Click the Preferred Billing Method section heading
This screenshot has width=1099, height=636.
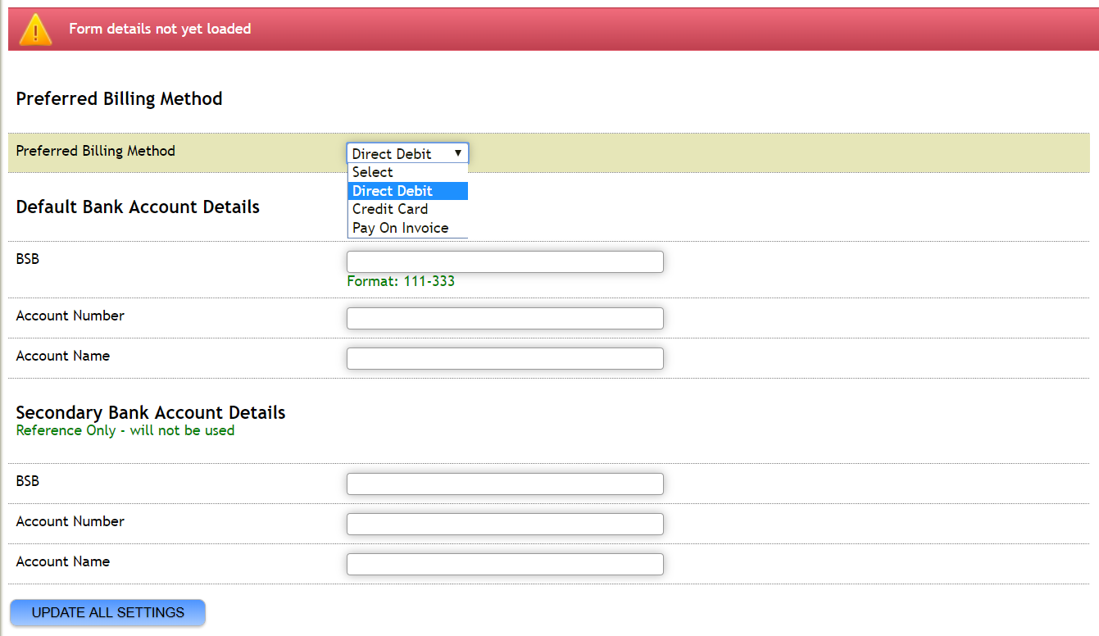(x=119, y=98)
